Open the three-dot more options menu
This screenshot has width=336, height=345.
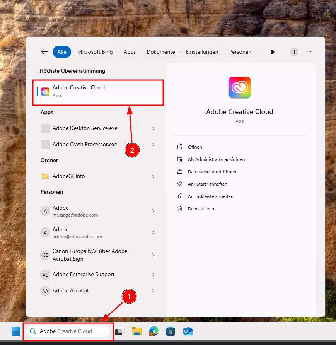[x=309, y=52]
